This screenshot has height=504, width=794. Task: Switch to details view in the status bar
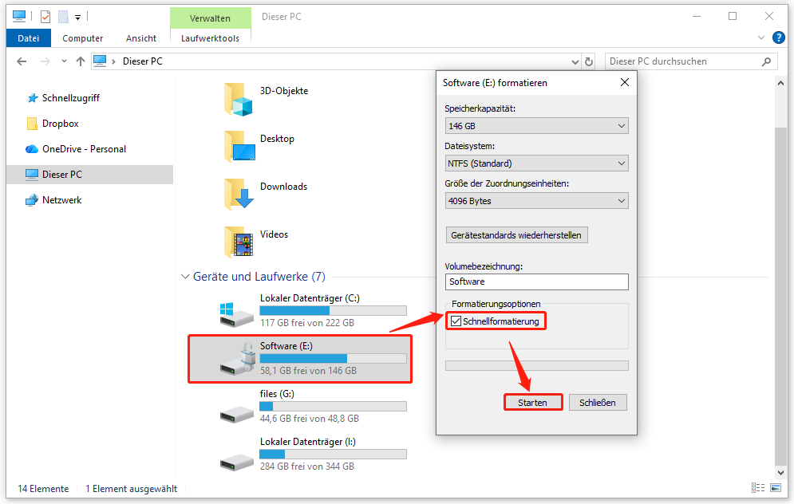point(757,487)
